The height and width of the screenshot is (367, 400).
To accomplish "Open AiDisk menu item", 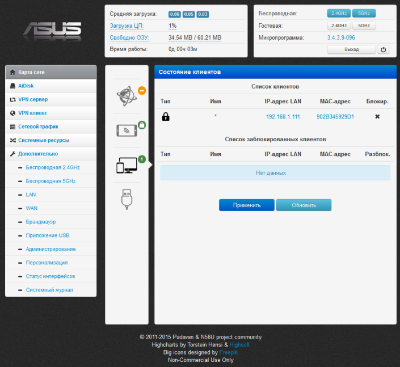I will [50, 86].
